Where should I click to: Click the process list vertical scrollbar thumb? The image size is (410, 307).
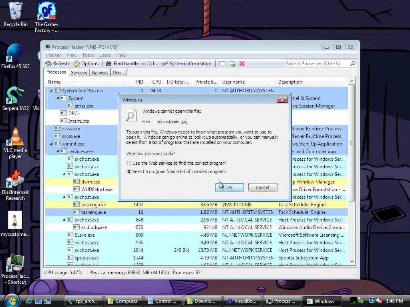352,143
